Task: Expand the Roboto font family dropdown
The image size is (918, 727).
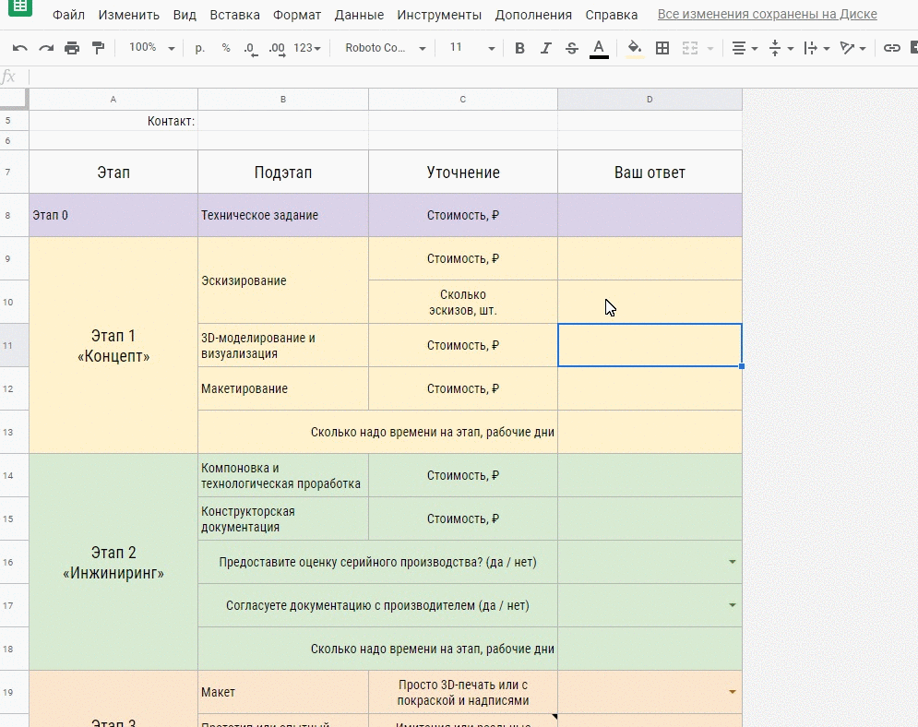Action: [x=385, y=48]
